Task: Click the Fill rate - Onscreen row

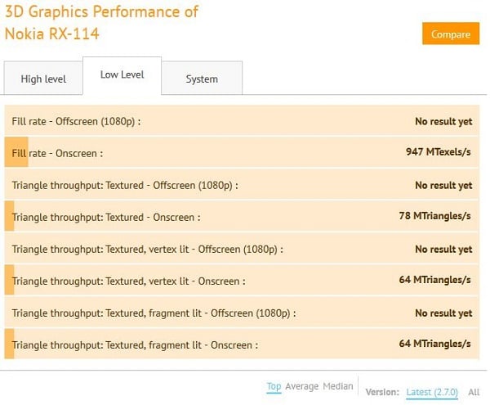Action: (x=242, y=152)
